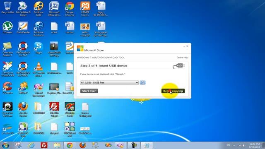This screenshot has width=265, height=149.
Task: Select the CyberLink YouCam desktop shortcut
Action: 7,109
